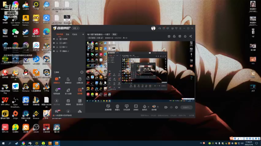Edit the 热门游戏 category selector
The image size is (261, 146).
pyautogui.click(x=95, y=38)
